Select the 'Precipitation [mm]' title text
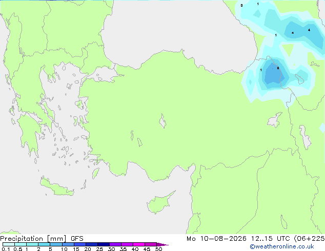This screenshot has height=251, width=325. [x=33, y=239]
